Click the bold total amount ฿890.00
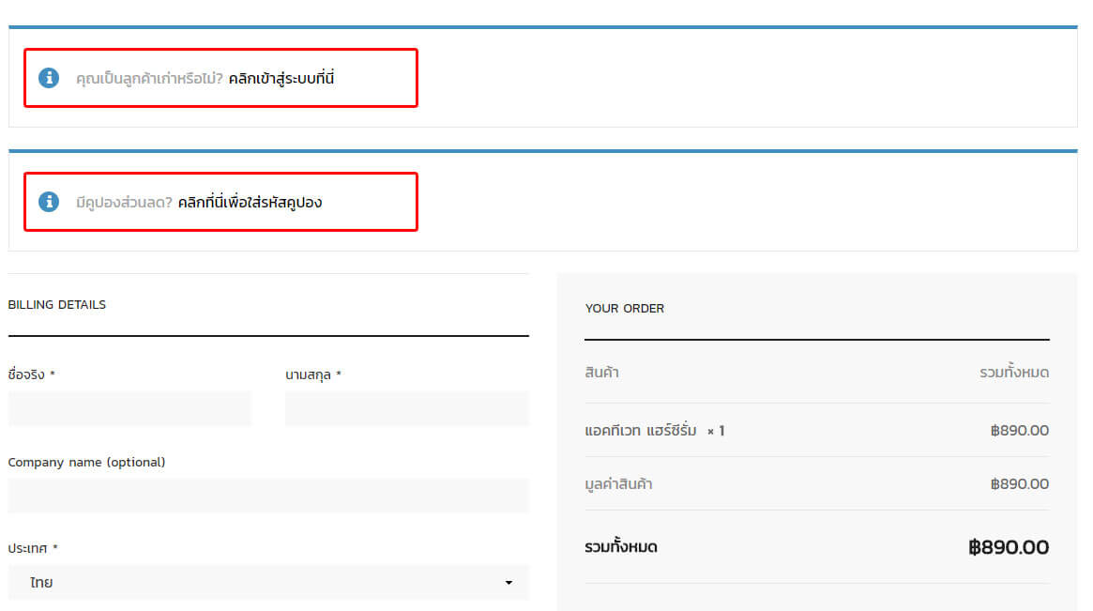 1009,547
